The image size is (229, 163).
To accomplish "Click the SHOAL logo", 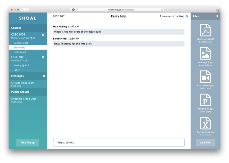I will (28, 18).
